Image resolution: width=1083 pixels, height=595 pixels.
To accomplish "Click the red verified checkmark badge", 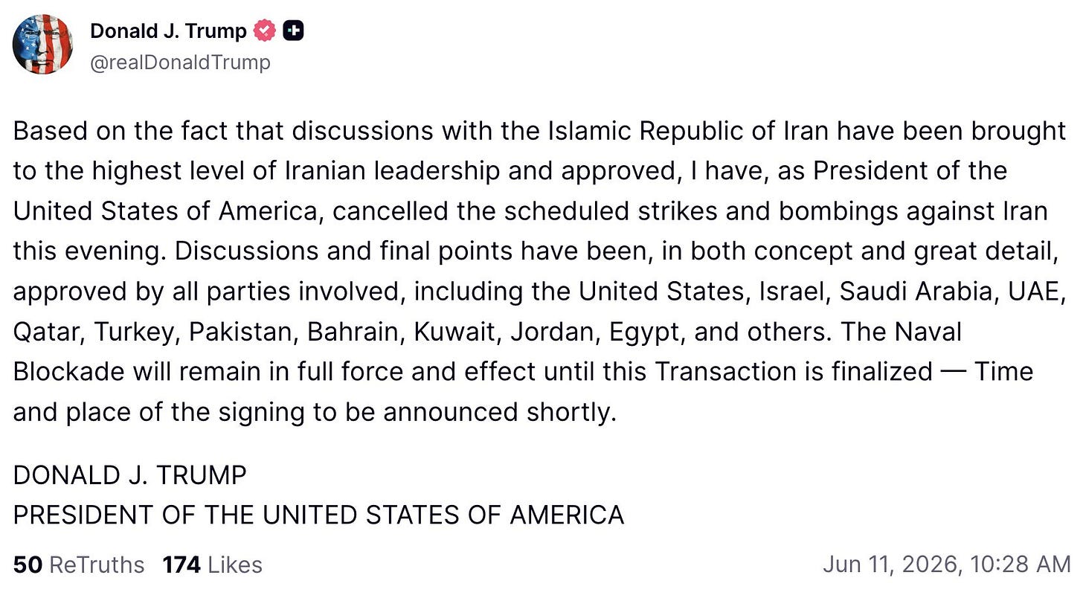I will (x=265, y=31).
